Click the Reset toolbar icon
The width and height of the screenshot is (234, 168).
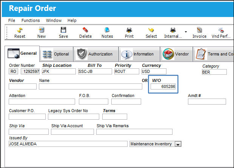coord(20,30)
